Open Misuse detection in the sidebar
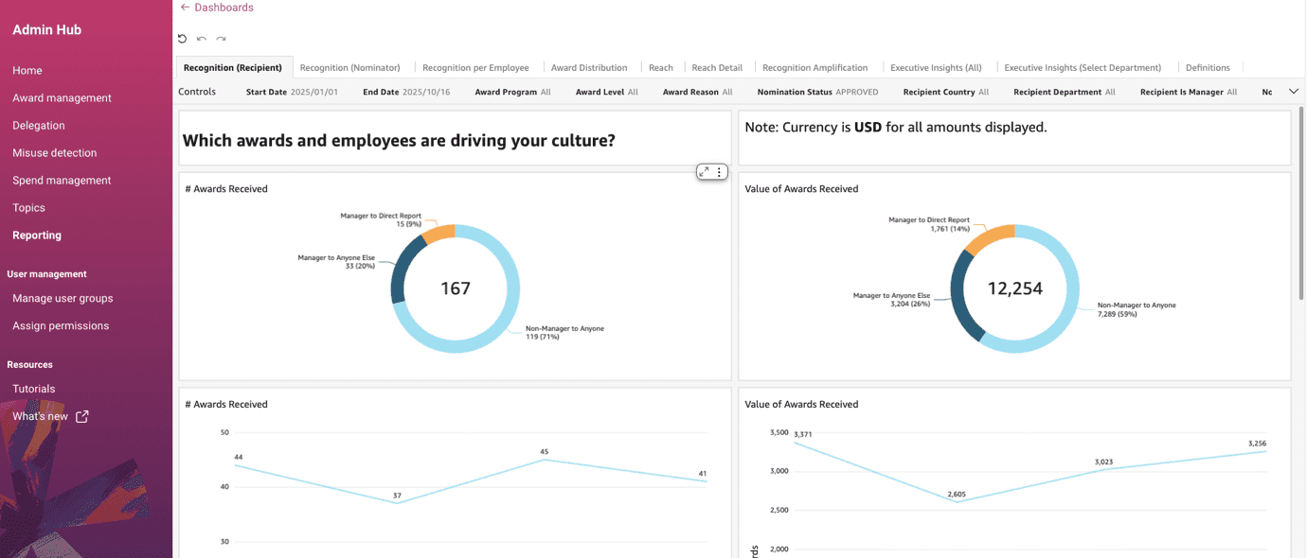The height and width of the screenshot is (558, 1307). (x=54, y=152)
